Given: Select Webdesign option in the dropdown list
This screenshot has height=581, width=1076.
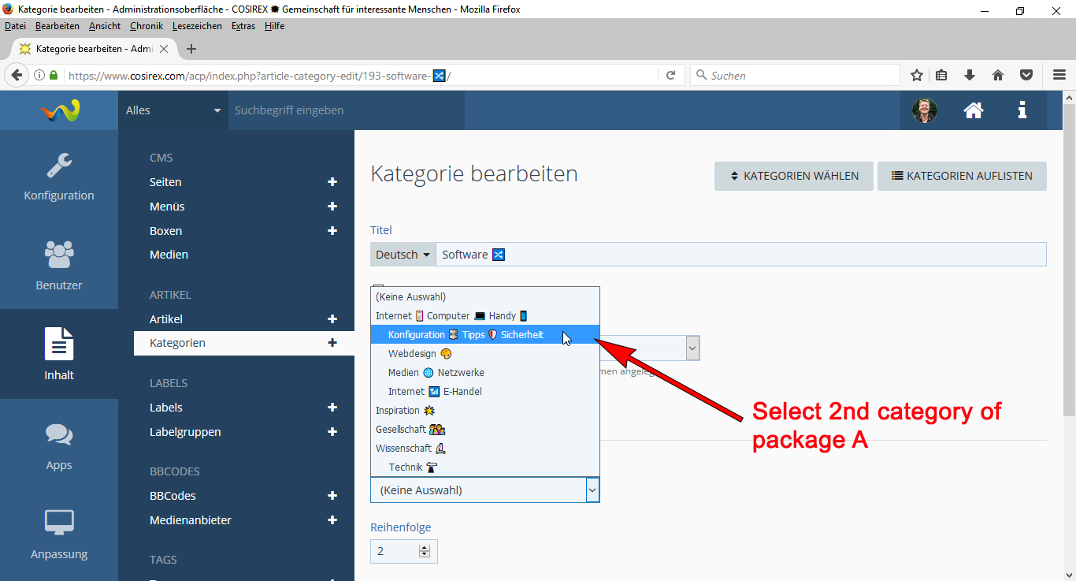Looking at the screenshot, I should pyautogui.click(x=412, y=354).
